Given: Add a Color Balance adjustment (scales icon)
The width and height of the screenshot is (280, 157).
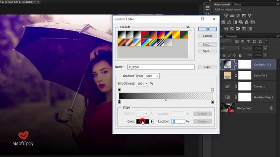Looking at the screenshot, I should point(229,22).
